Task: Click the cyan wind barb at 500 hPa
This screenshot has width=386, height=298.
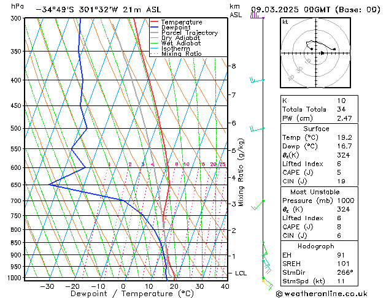Action: (x=257, y=128)
